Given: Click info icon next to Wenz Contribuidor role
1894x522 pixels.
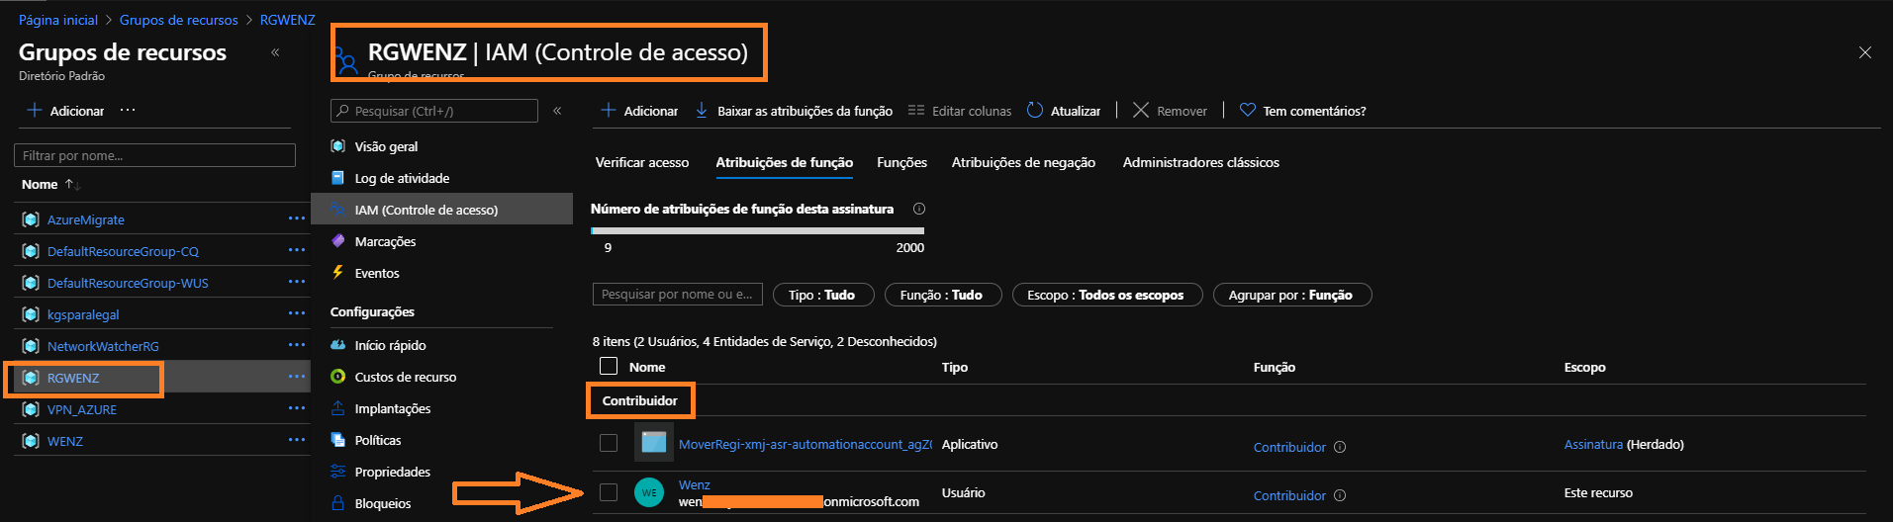Looking at the screenshot, I should [1340, 495].
